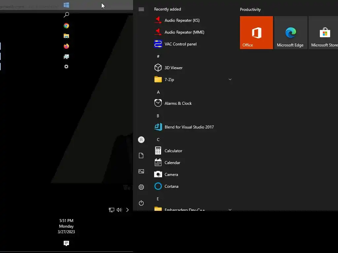
Task: Expand the 7-Zip folder chevron
Action: point(230,79)
